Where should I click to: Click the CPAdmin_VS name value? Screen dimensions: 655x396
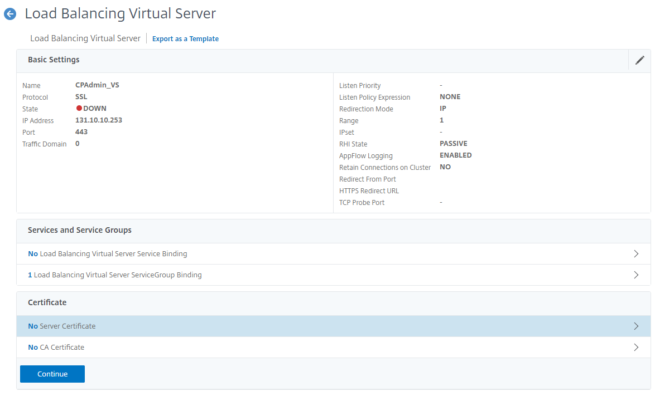tap(97, 85)
